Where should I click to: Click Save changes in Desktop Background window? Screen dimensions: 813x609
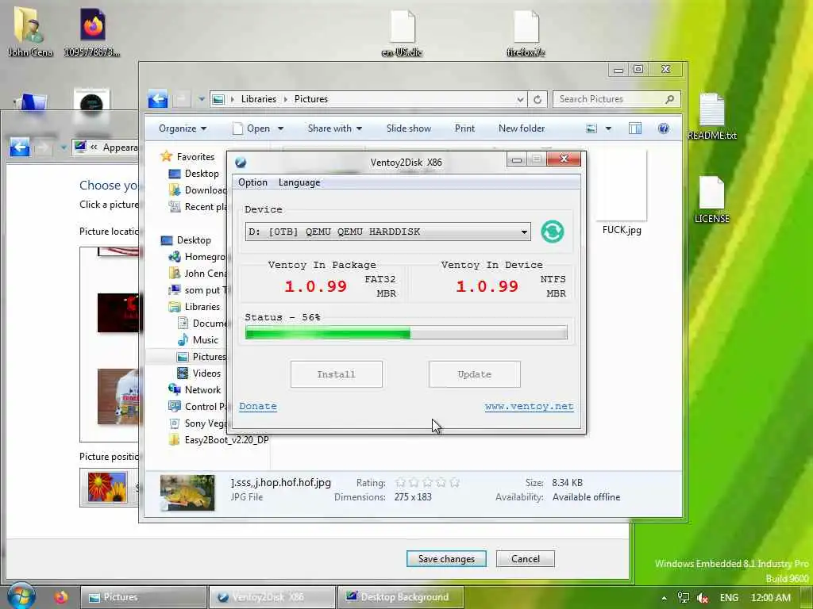point(446,559)
